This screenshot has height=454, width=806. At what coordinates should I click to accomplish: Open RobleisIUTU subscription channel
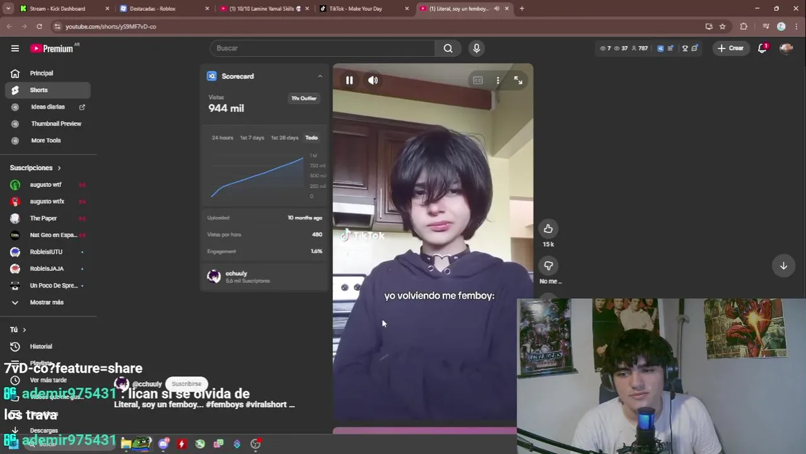(48, 252)
